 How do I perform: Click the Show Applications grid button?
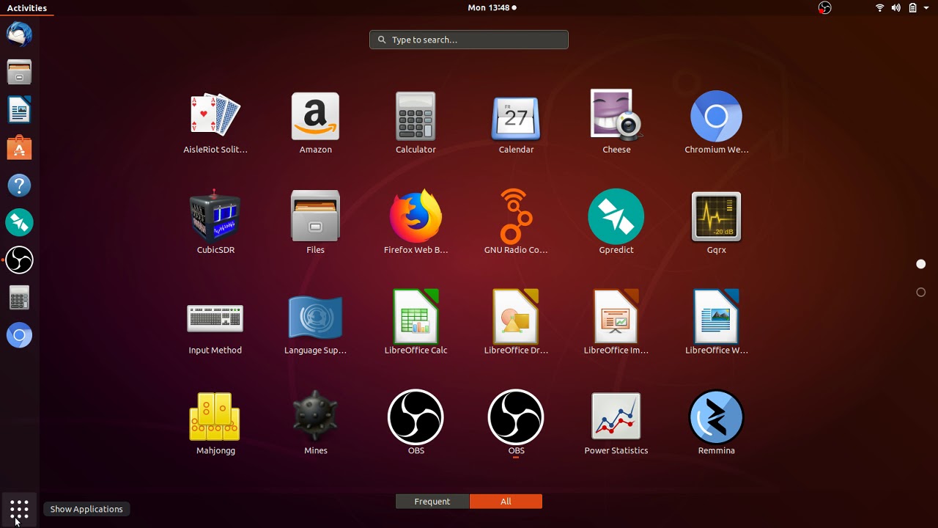click(x=20, y=509)
